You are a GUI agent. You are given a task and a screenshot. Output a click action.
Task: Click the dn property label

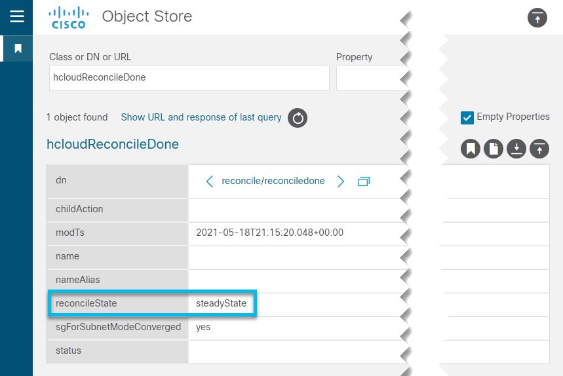click(61, 180)
